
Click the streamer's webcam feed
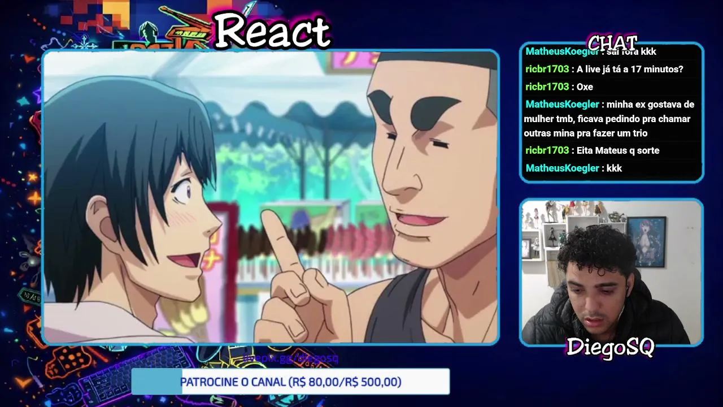click(611, 272)
